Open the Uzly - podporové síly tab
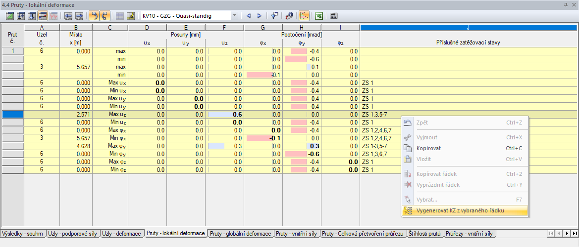Screen dimensions: 579x247 (73, 233)
